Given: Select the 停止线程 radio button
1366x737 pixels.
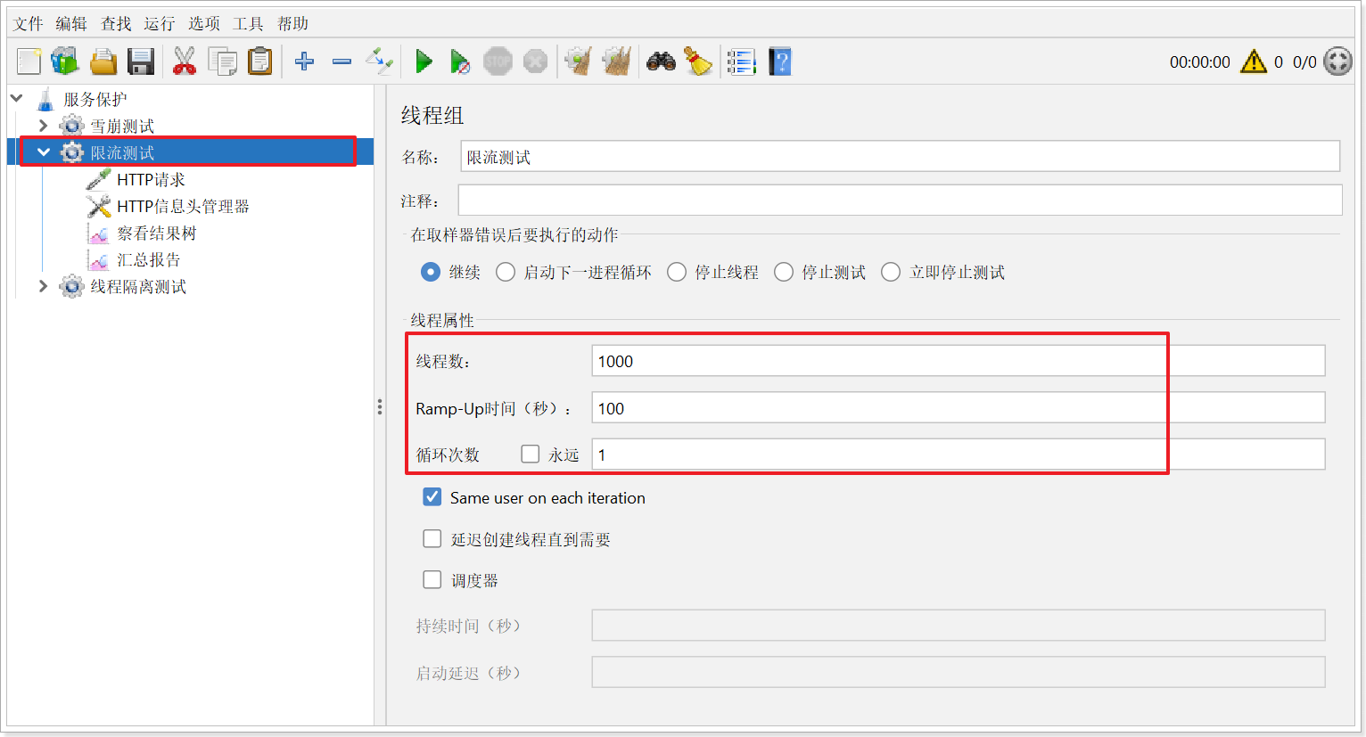Looking at the screenshot, I should (x=677, y=272).
